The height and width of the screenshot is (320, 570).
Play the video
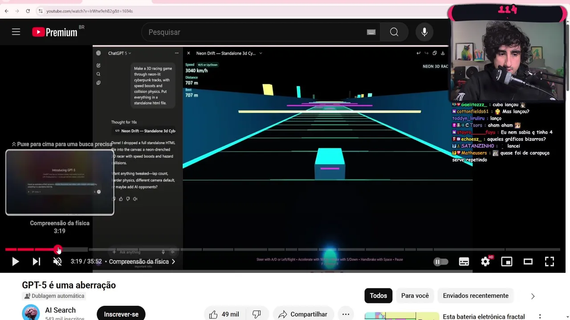coord(15,262)
